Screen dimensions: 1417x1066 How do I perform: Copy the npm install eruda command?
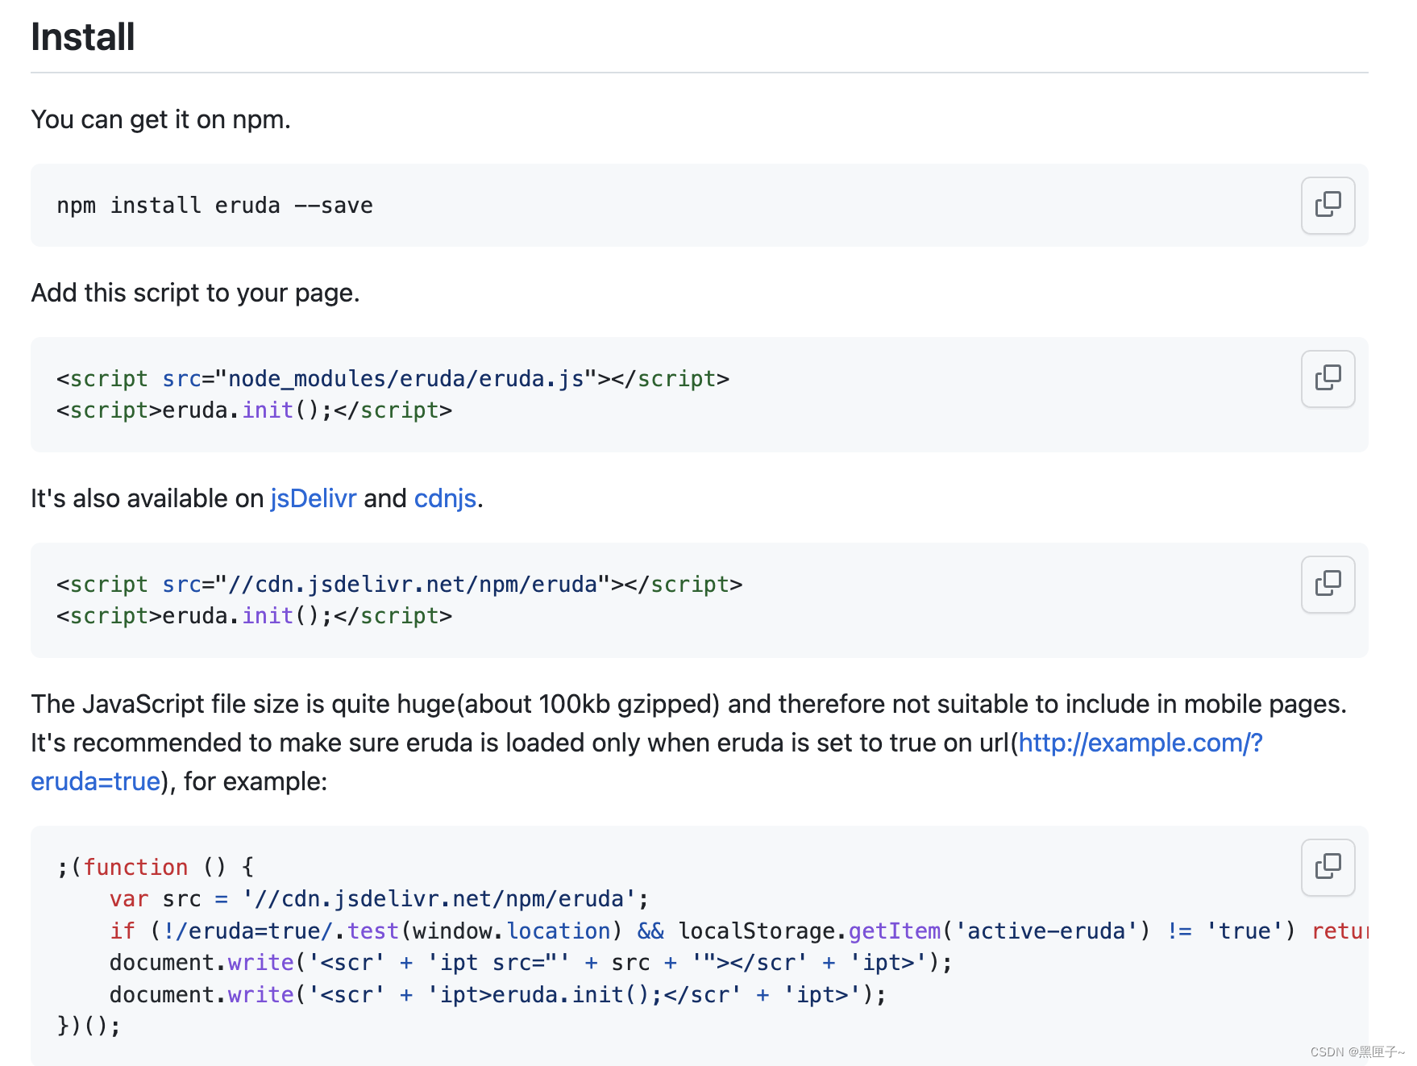[x=1328, y=206]
